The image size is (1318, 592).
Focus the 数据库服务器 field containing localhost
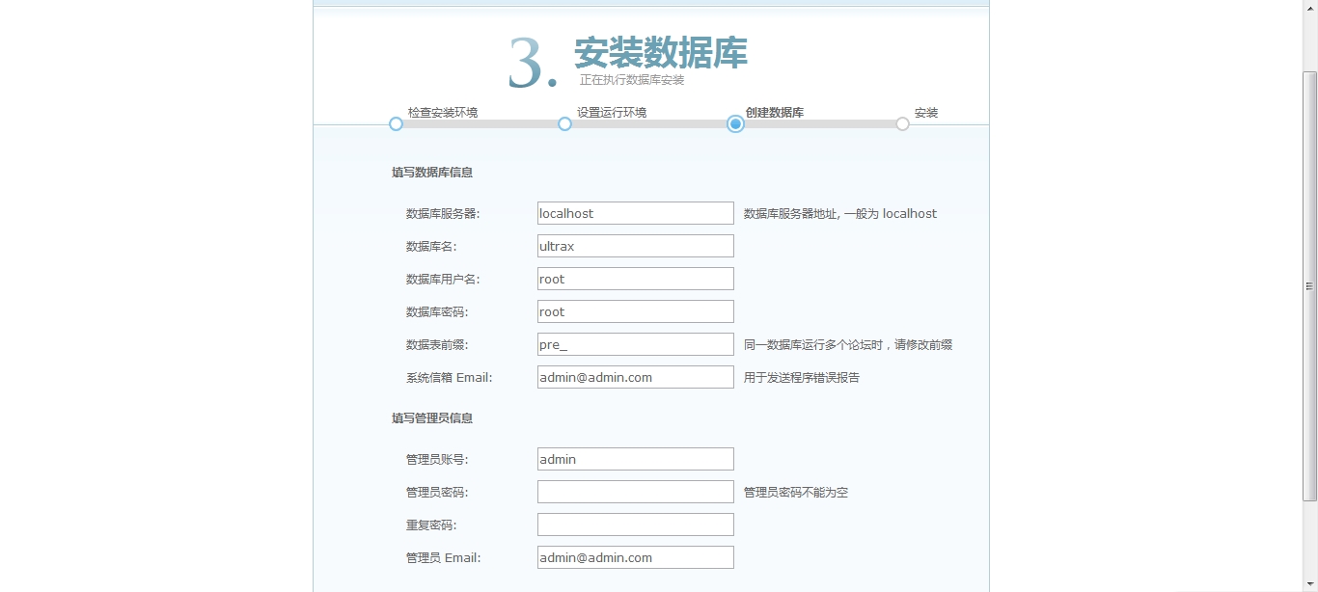click(x=635, y=213)
